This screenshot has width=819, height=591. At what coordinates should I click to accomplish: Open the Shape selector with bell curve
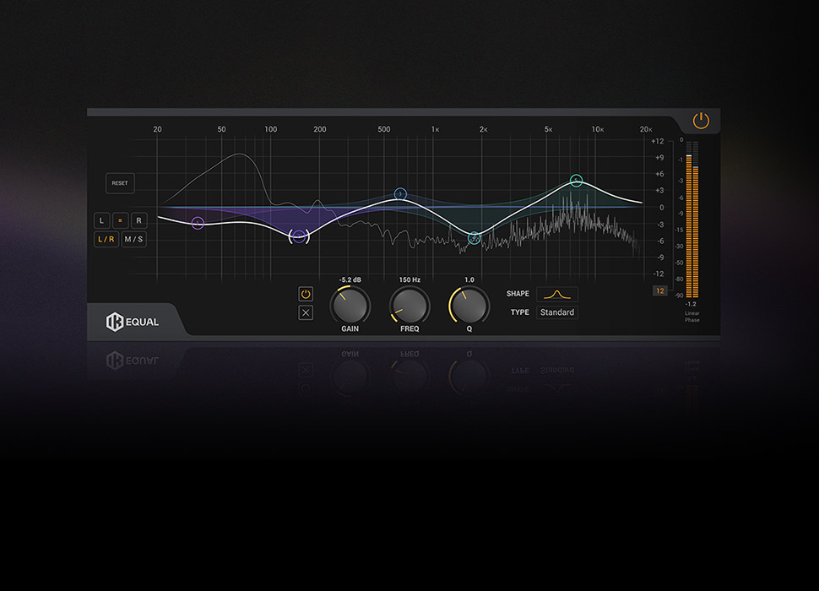tap(556, 294)
